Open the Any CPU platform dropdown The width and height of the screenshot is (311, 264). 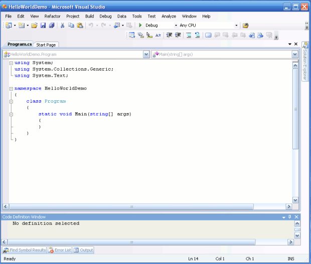tap(236, 26)
